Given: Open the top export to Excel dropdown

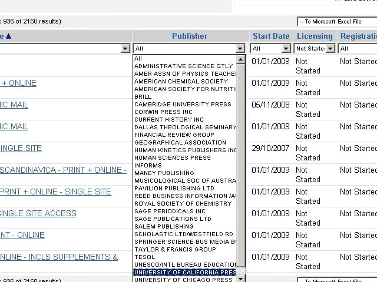Looking at the screenshot, I should [337, 22].
